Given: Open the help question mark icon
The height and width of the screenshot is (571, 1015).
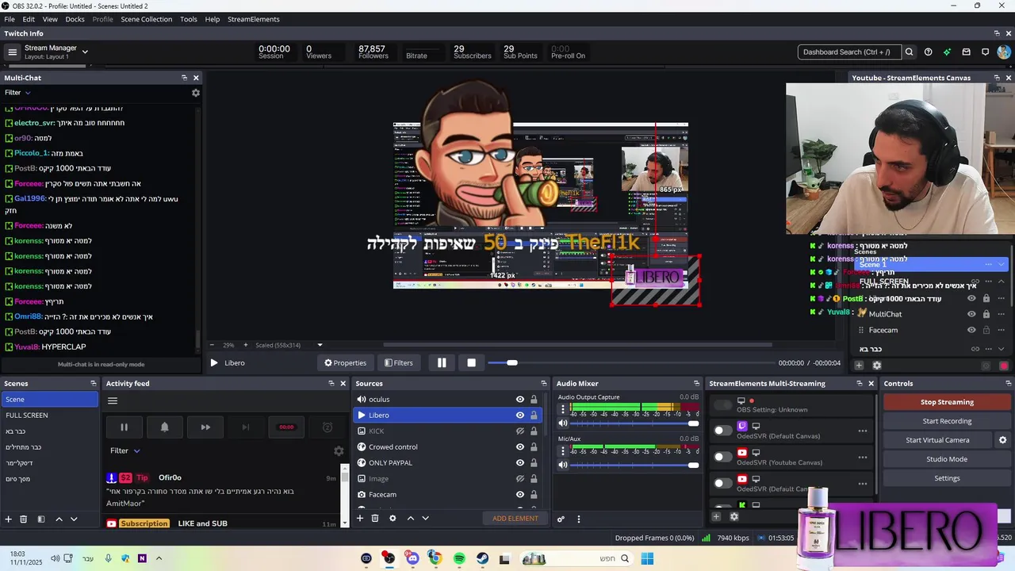Looking at the screenshot, I should click(x=929, y=52).
